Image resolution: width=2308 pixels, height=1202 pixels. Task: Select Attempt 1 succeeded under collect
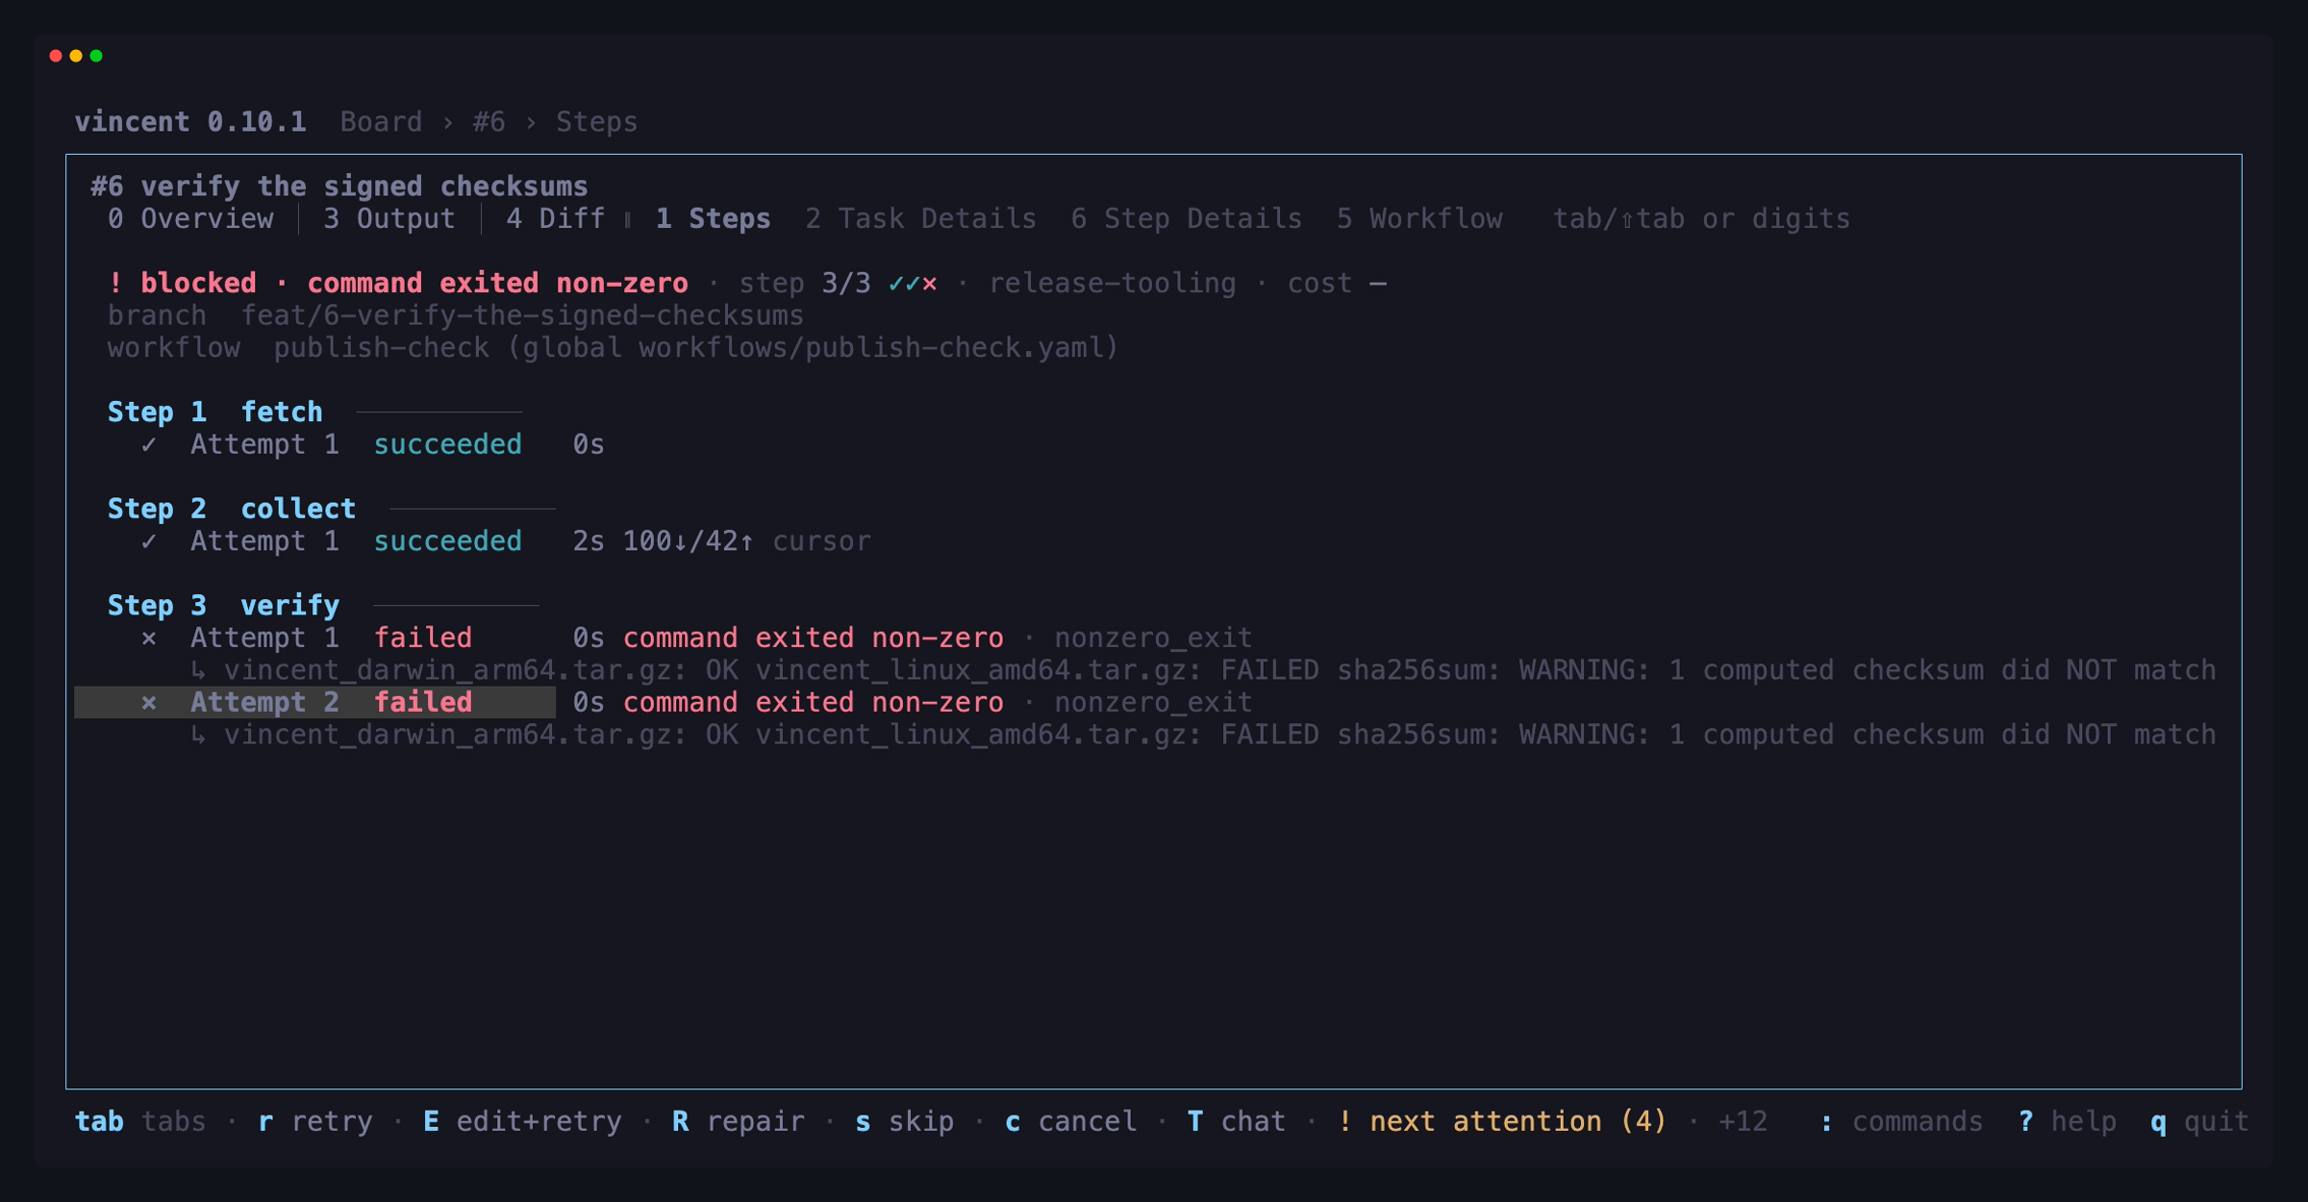[x=356, y=541]
